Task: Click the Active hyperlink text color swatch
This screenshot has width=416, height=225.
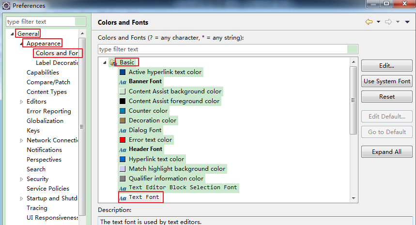Action: [123, 72]
